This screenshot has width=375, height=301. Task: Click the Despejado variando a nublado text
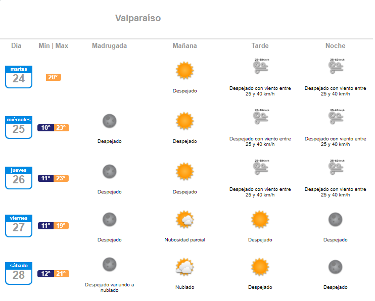(109, 287)
